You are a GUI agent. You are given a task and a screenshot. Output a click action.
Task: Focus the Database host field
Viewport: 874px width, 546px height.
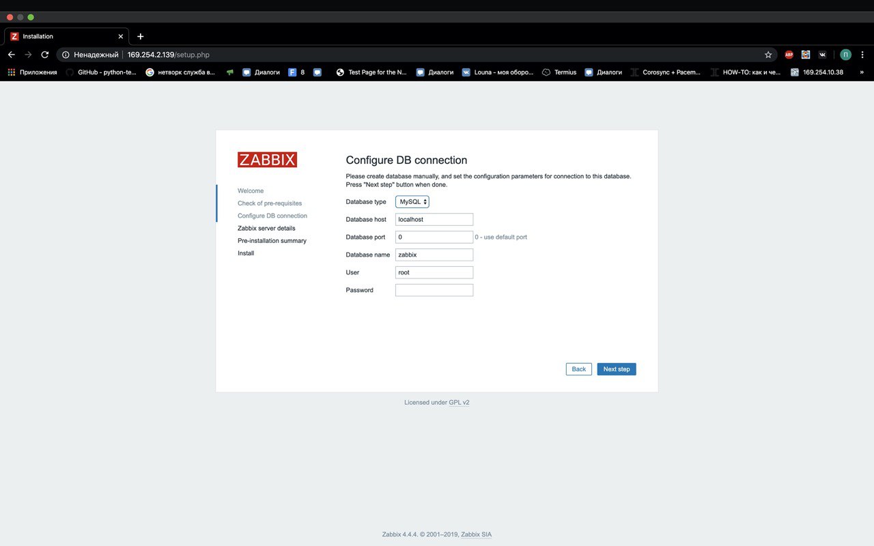point(434,219)
